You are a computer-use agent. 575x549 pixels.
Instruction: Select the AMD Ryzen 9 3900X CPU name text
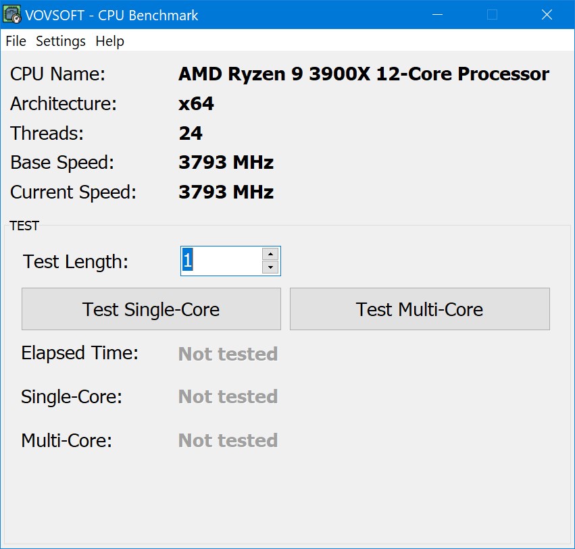point(364,74)
